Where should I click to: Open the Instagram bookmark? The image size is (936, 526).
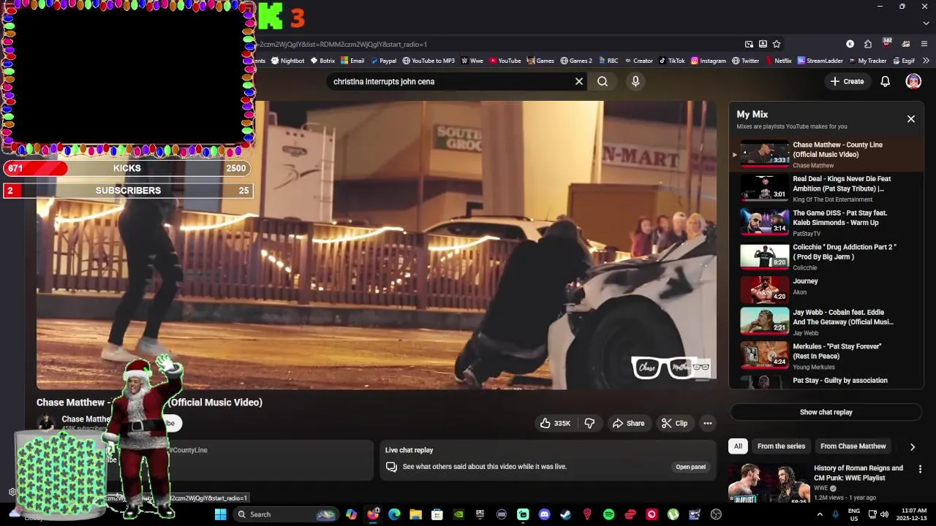click(709, 61)
